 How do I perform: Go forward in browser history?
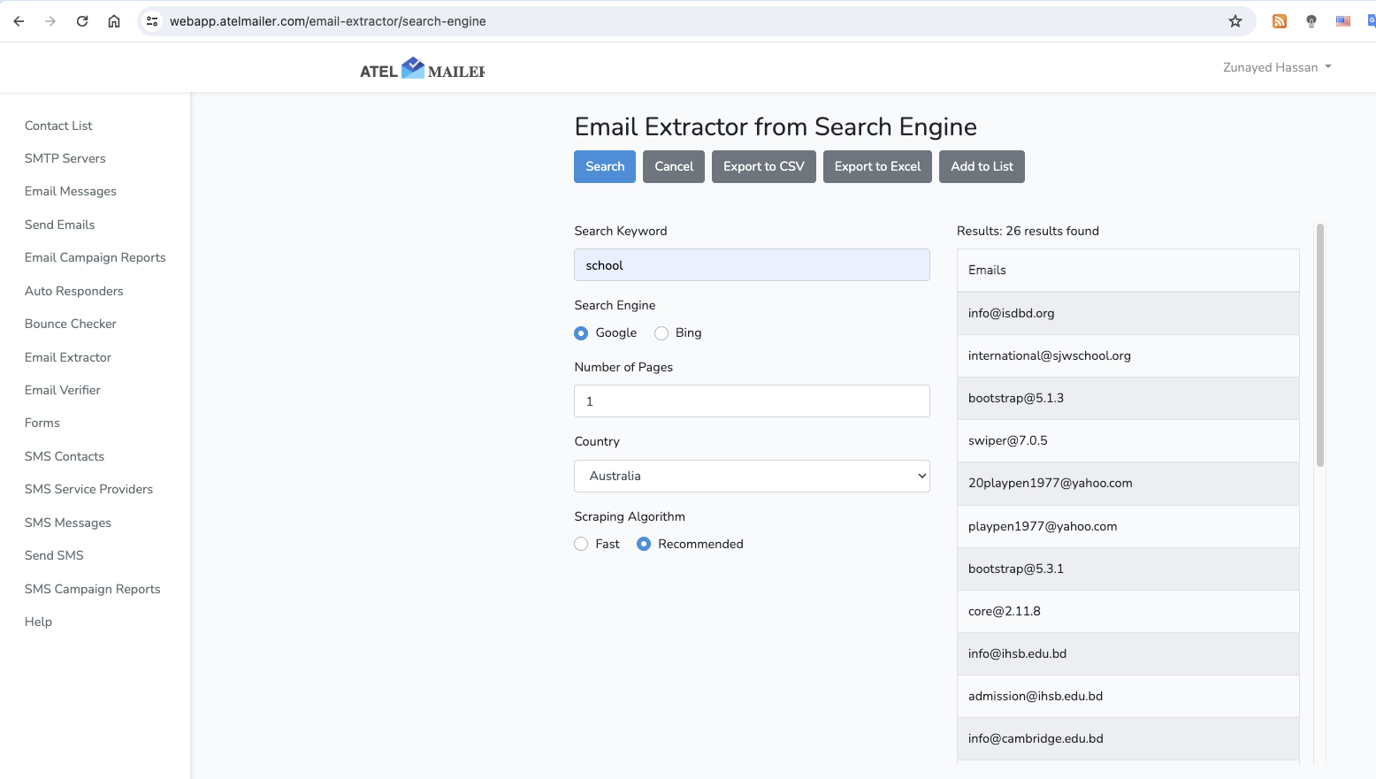coord(50,21)
